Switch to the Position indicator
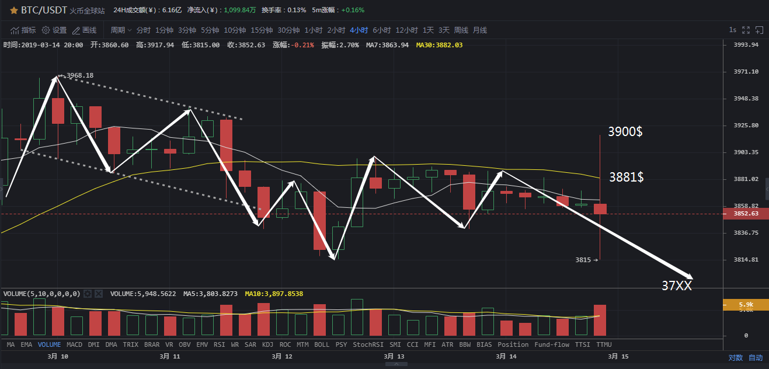 tap(513, 344)
